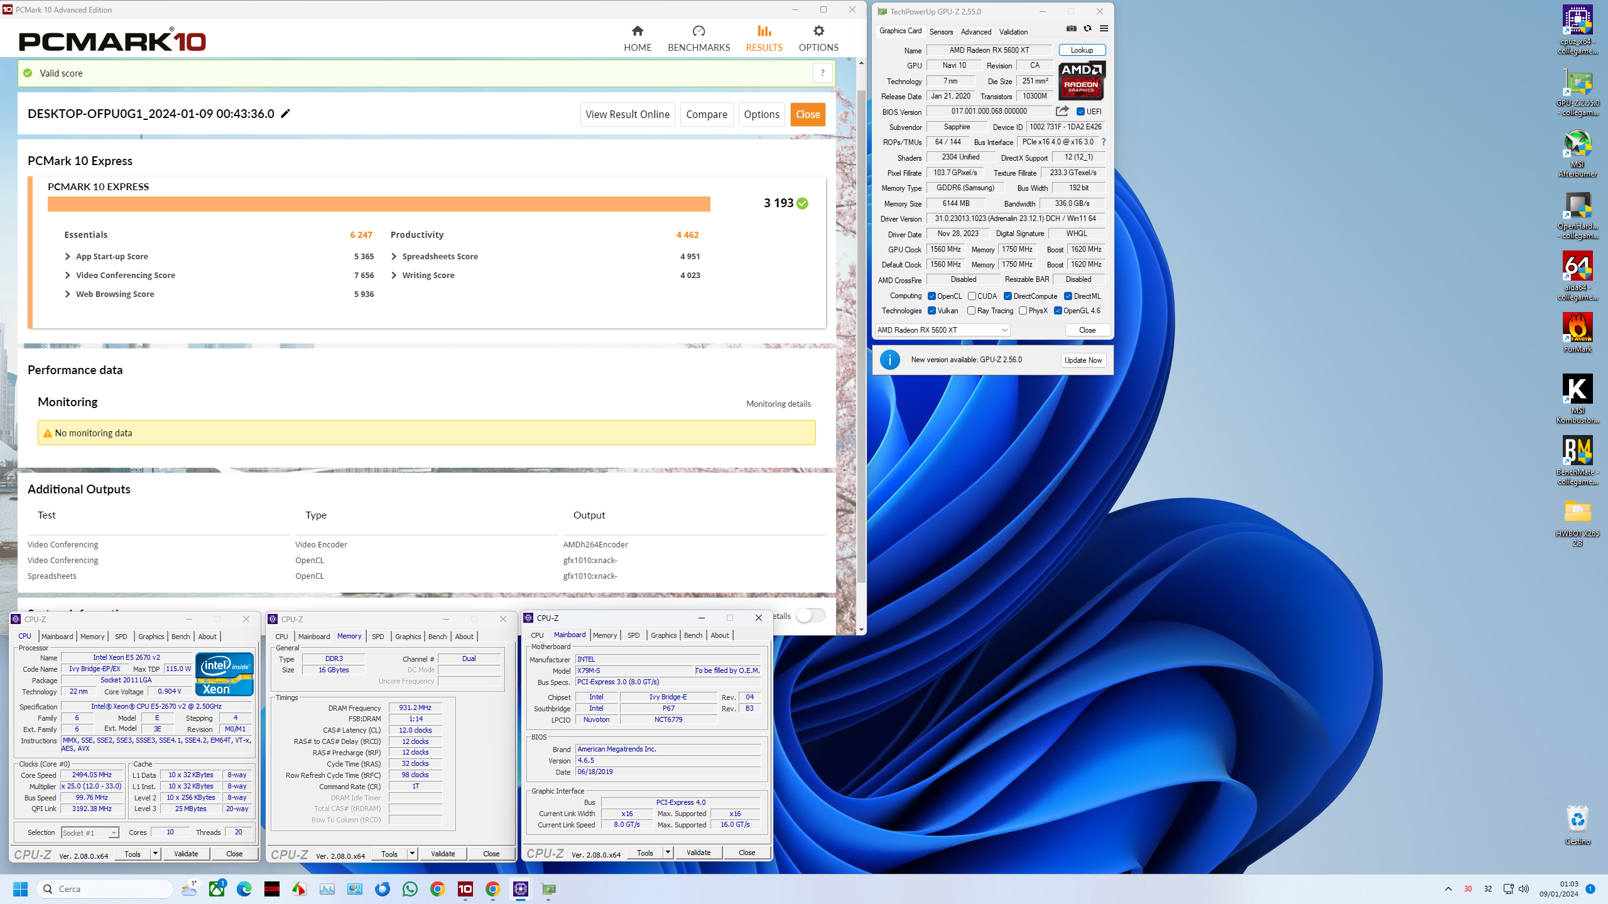
Task: Click Options button beside Compare
Action: 761,114
